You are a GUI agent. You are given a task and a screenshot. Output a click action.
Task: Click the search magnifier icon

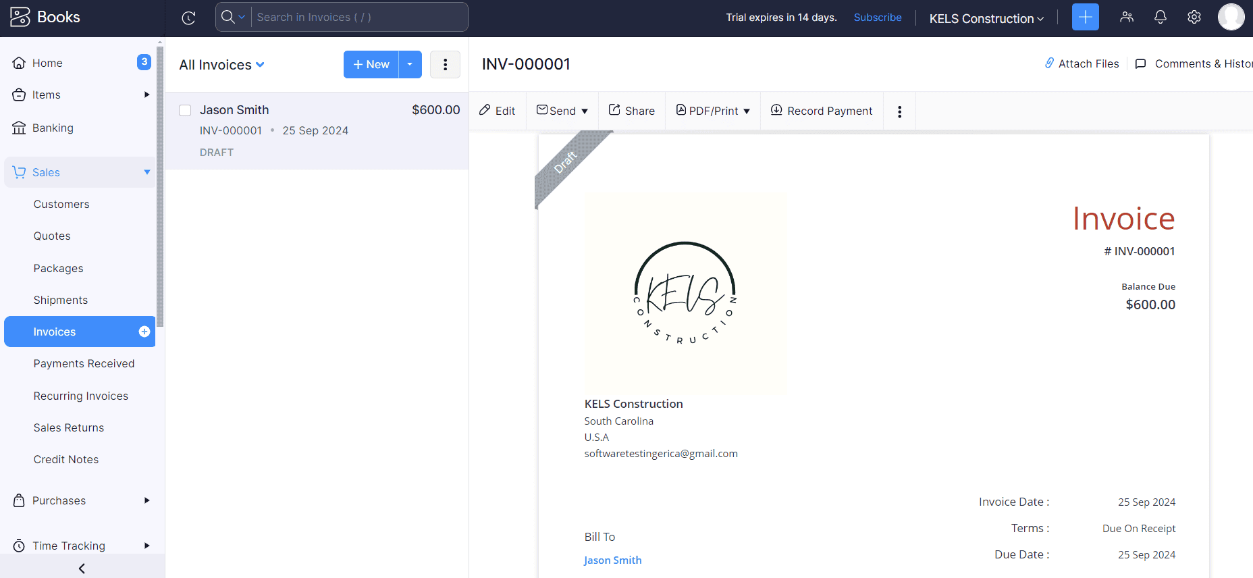click(228, 17)
